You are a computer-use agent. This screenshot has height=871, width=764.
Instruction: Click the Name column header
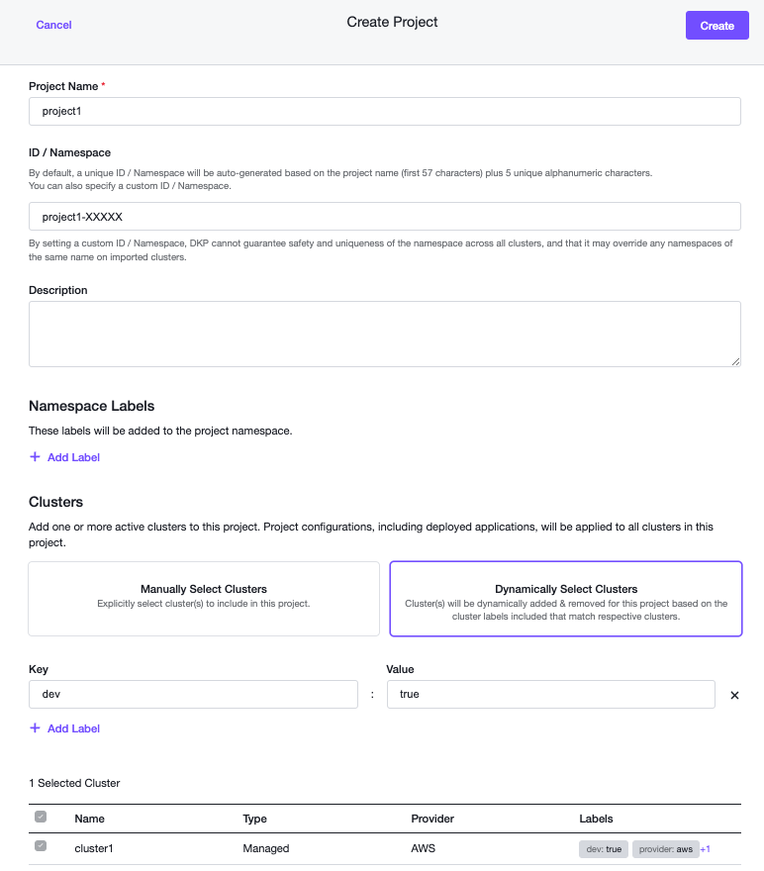point(89,819)
